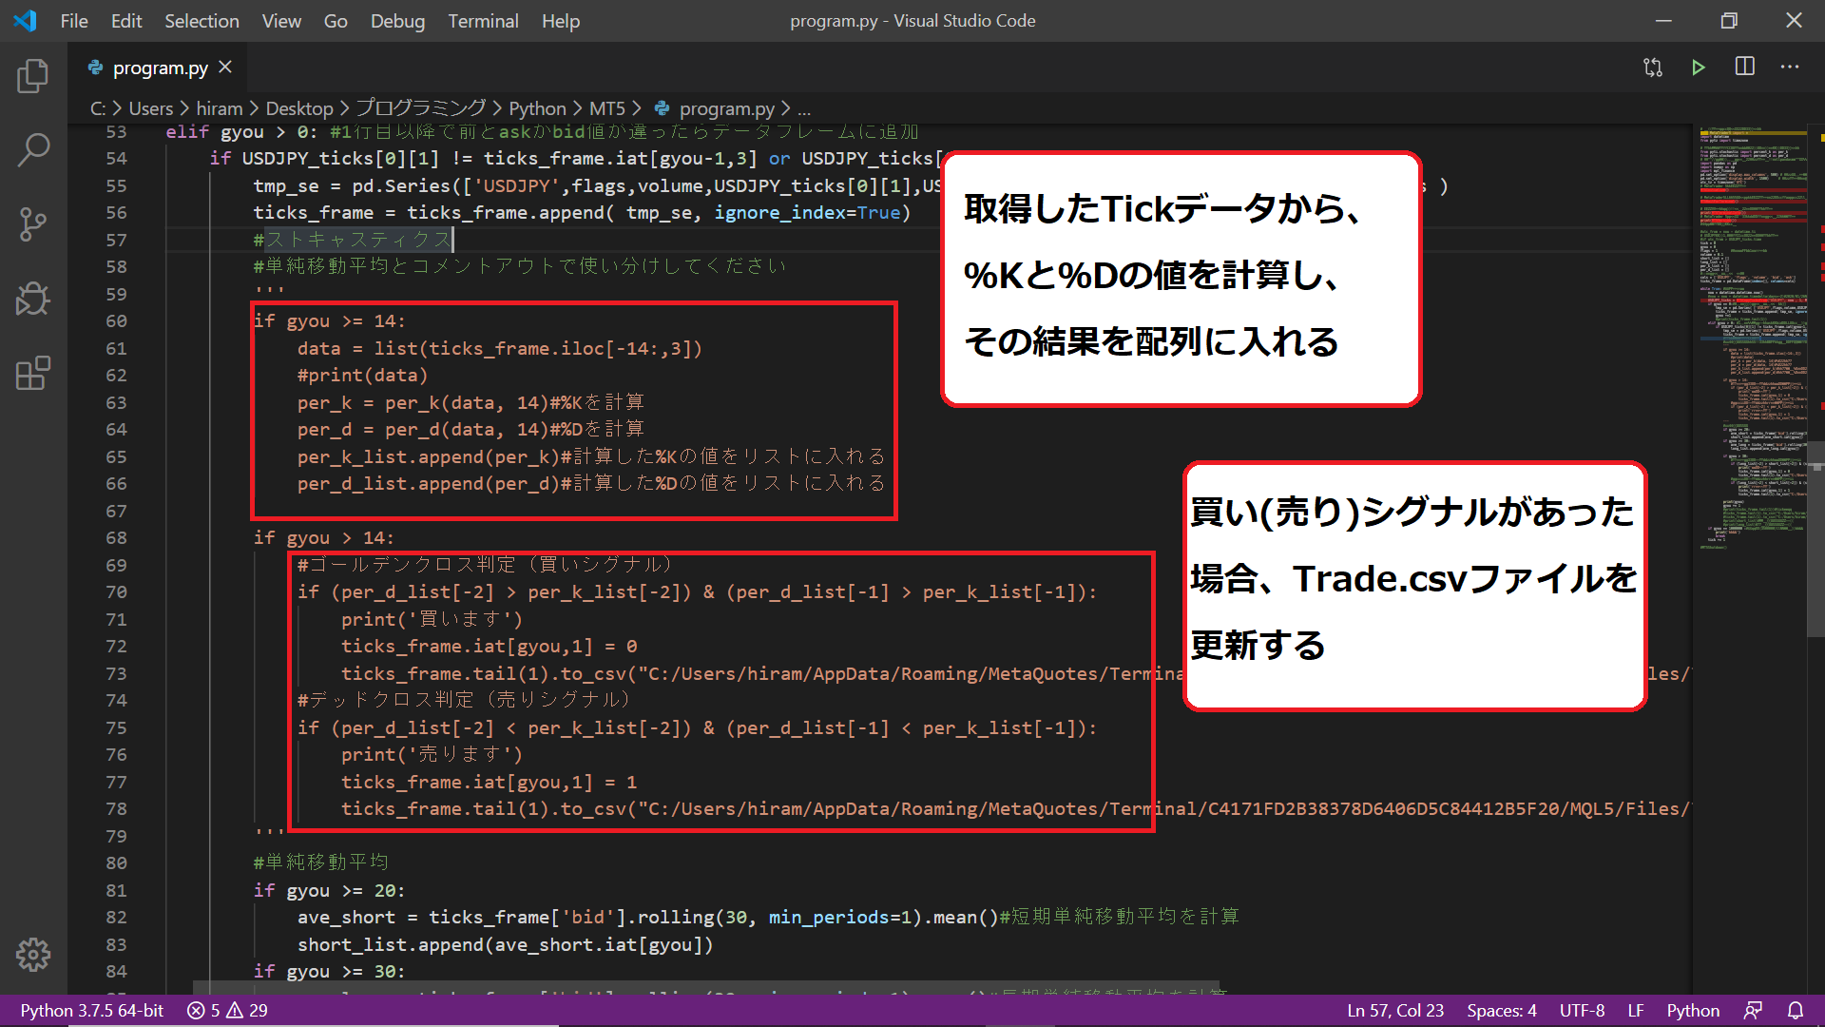Open the Extensions sidebar view

[33, 373]
